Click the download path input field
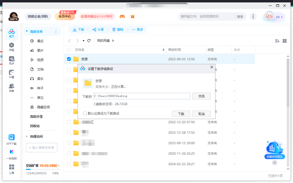 [x=142, y=96]
